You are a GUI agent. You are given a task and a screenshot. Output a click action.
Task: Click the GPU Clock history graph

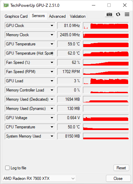pos(106,26)
